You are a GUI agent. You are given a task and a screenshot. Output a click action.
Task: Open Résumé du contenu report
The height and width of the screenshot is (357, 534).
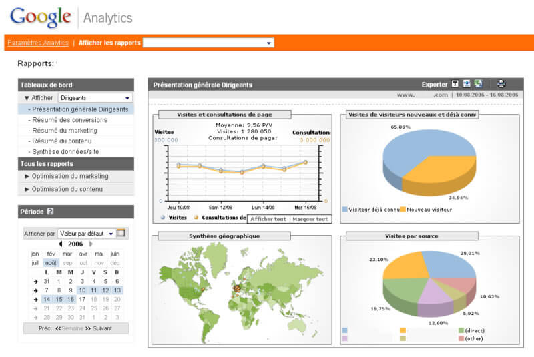click(x=61, y=141)
